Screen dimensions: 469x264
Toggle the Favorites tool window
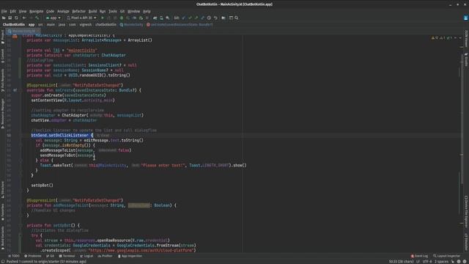tap(3, 212)
